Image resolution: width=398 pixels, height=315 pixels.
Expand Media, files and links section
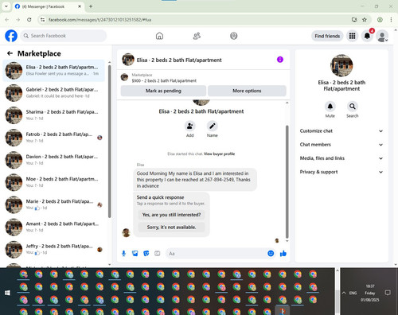[341, 158]
